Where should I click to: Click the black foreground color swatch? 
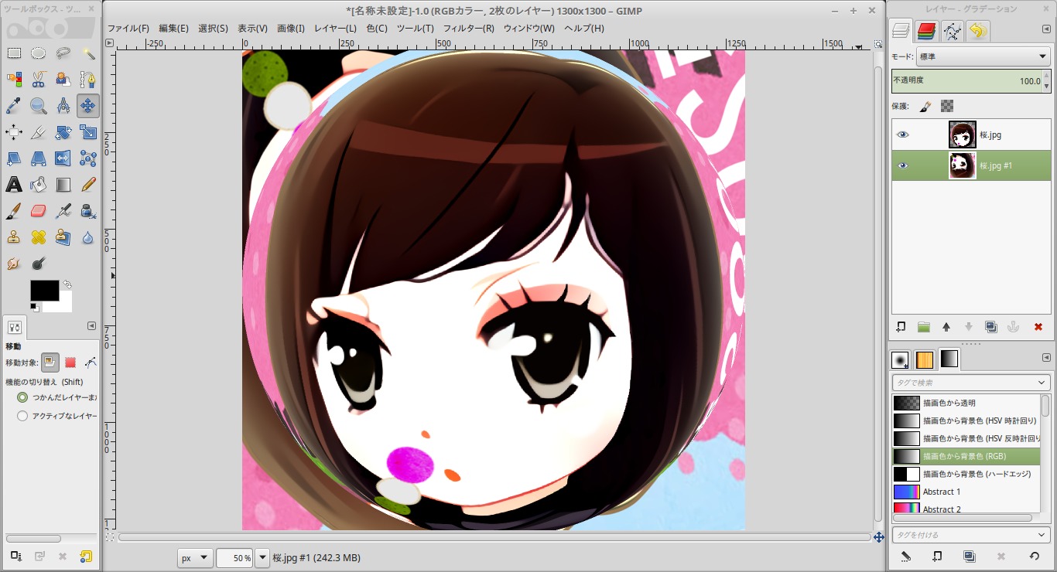(44, 290)
